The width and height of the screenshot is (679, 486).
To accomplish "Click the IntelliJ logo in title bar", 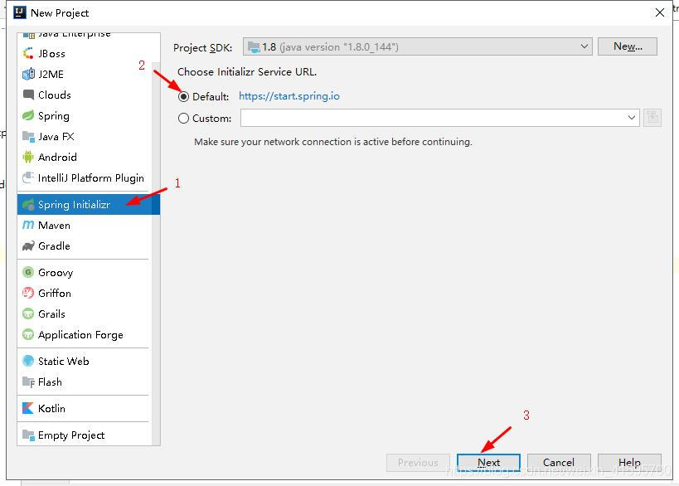I will point(20,12).
